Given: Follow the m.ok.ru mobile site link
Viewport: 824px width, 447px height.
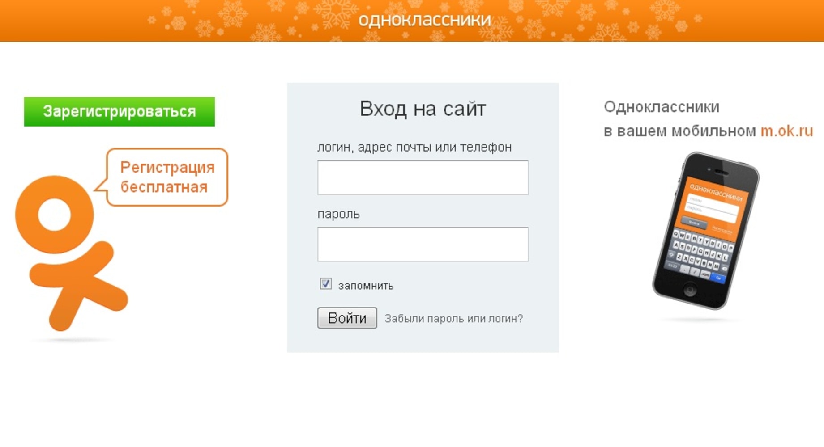Looking at the screenshot, I should [786, 131].
